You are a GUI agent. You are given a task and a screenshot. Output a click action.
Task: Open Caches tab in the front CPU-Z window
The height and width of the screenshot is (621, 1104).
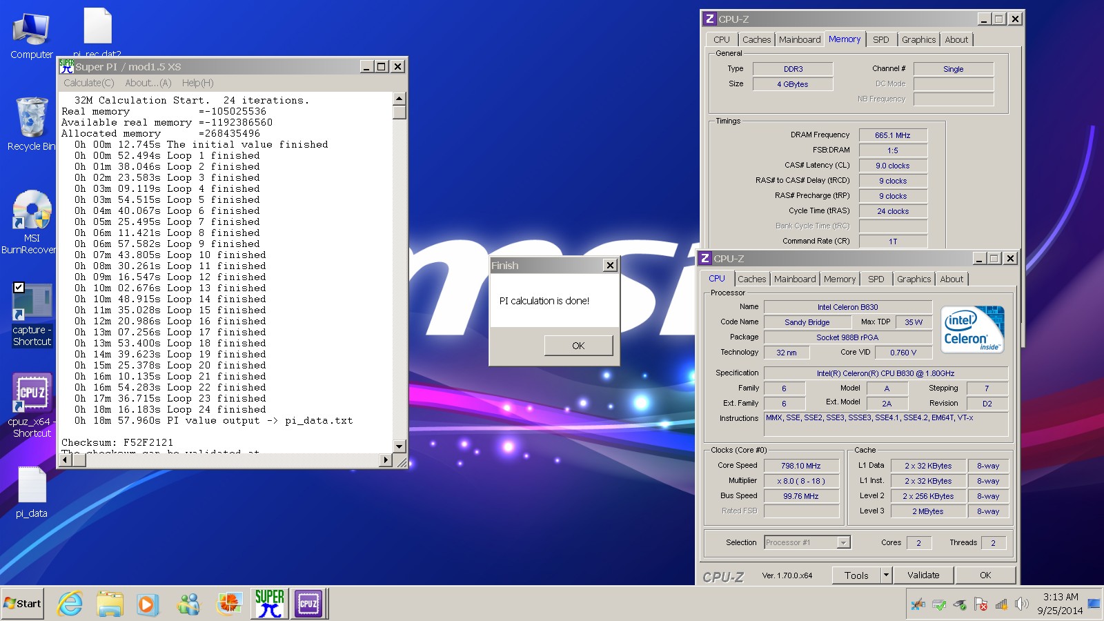pyautogui.click(x=751, y=279)
